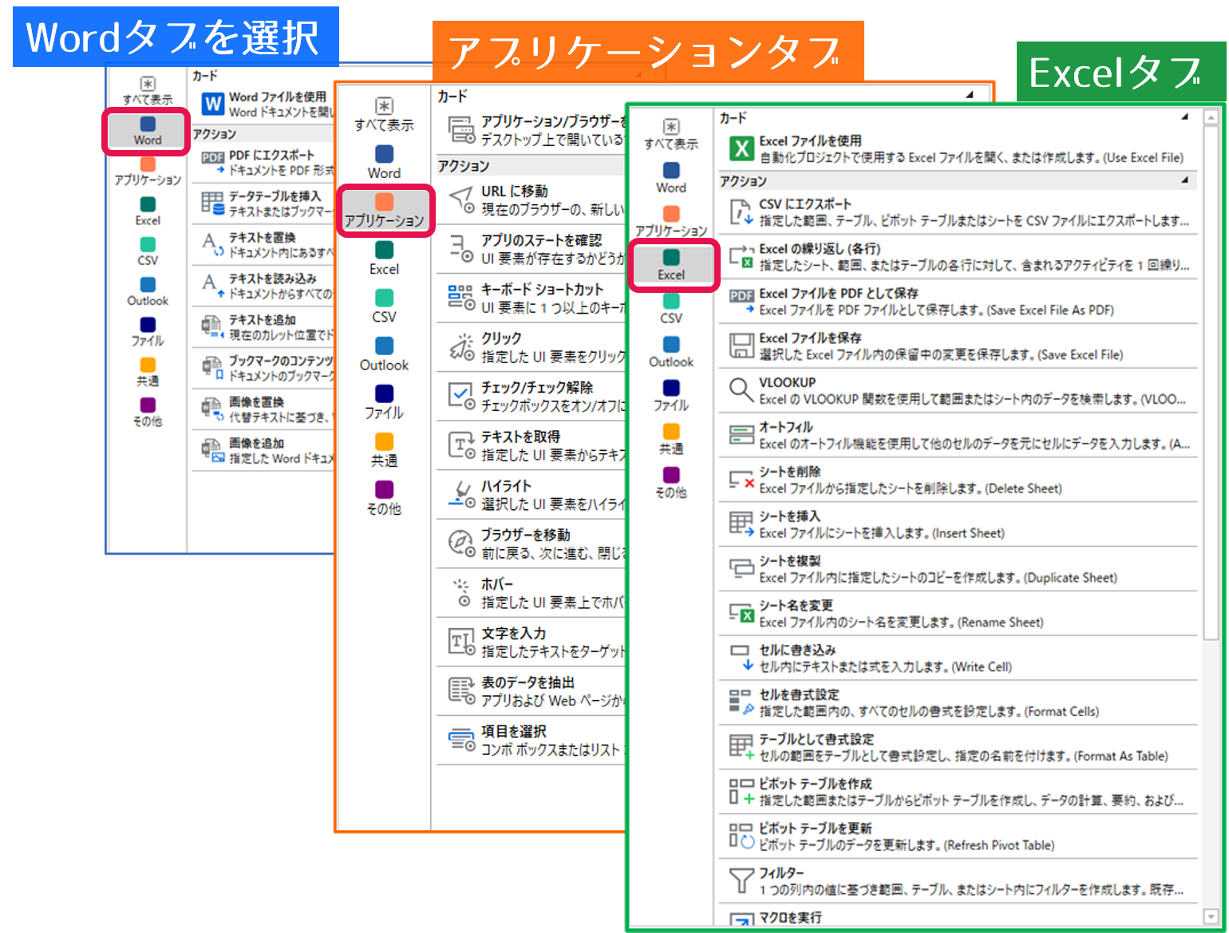
Task: Click the キーボード ショートカット action icon
Action: (x=461, y=298)
